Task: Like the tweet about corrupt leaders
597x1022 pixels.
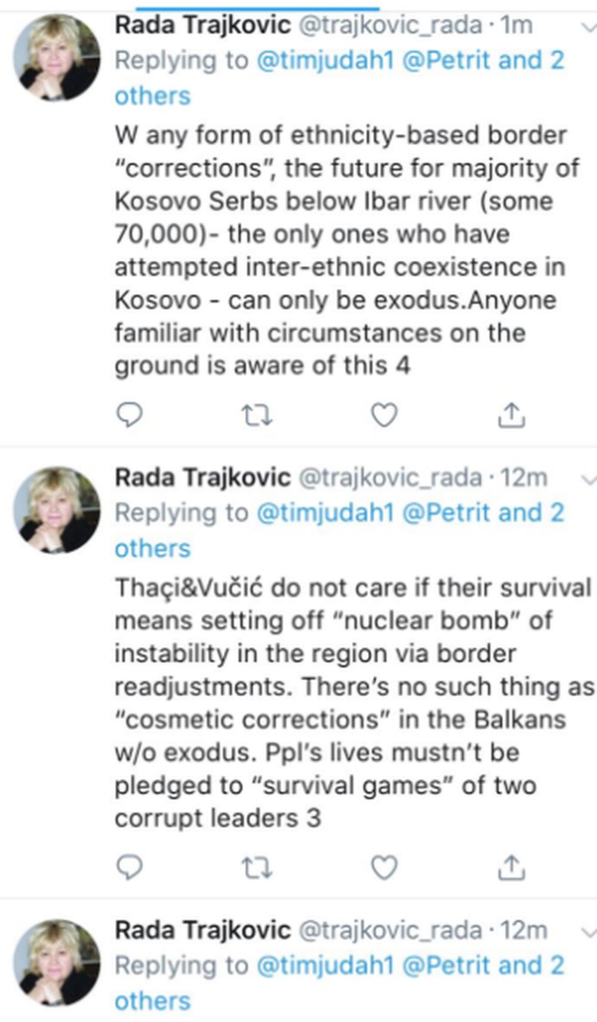Action: [384, 867]
